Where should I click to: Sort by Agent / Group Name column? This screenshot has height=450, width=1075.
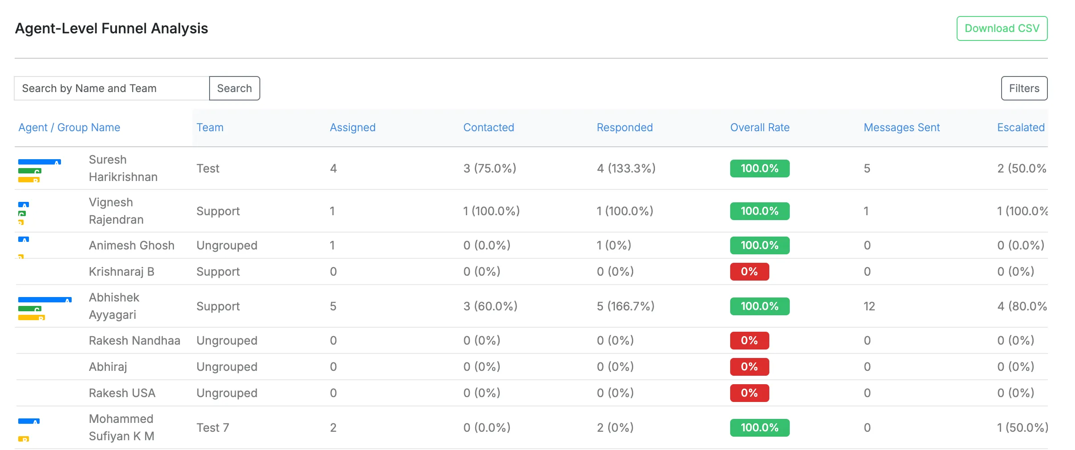69,127
